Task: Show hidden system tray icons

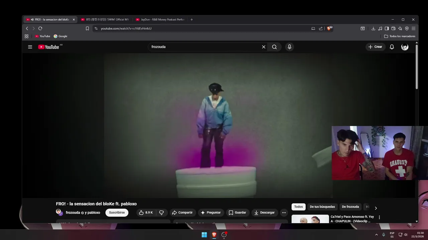Action: (377, 235)
